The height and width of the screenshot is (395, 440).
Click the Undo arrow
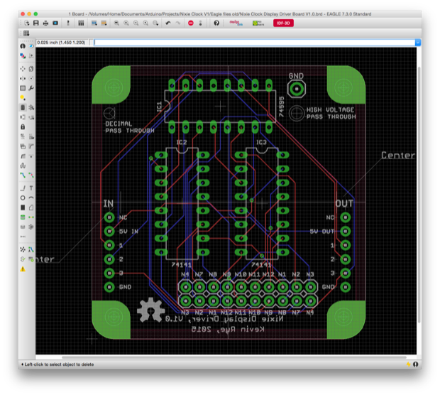tap(168, 23)
